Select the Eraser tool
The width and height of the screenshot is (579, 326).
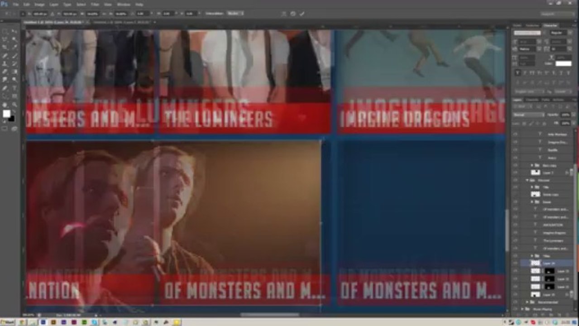click(x=5, y=72)
